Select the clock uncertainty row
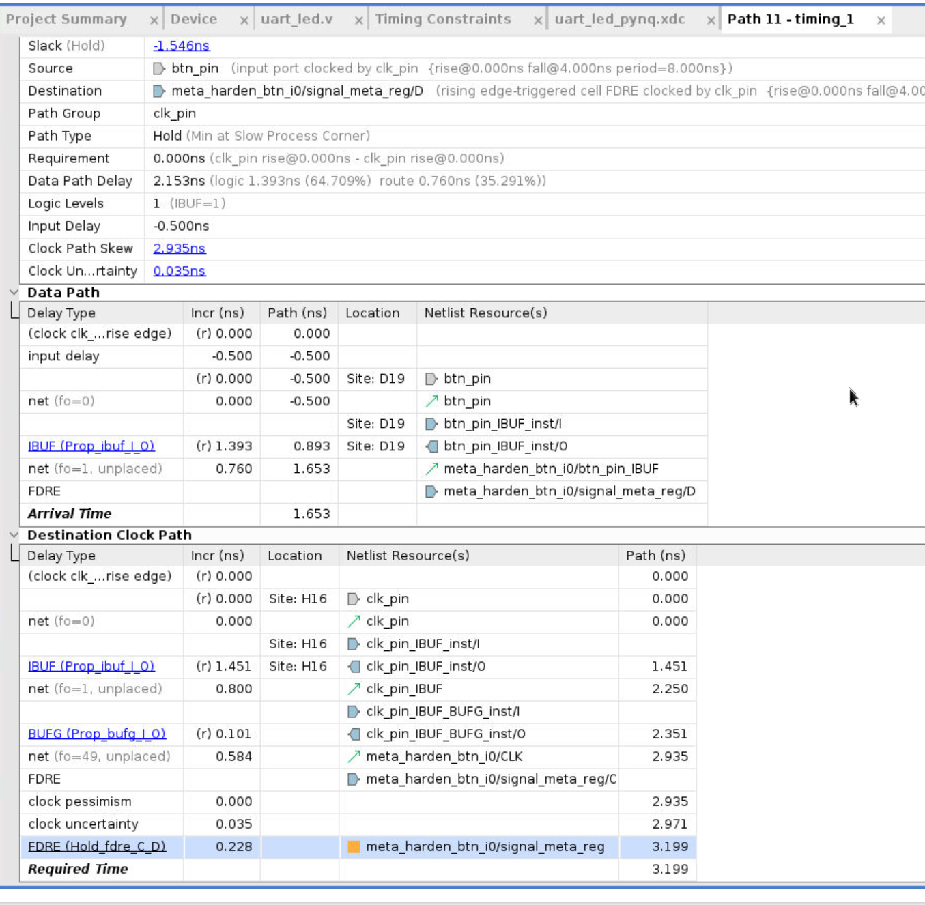The image size is (925, 905). coord(358,824)
